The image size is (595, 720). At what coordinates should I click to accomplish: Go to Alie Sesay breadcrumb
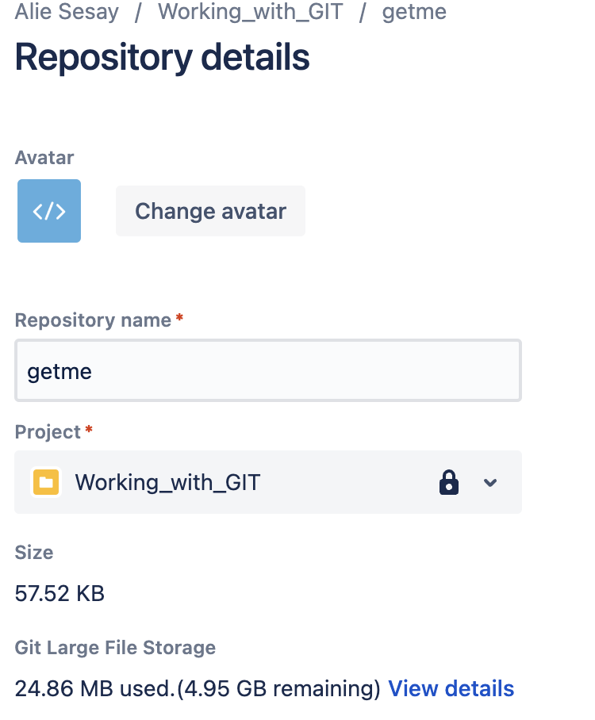pos(67,12)
